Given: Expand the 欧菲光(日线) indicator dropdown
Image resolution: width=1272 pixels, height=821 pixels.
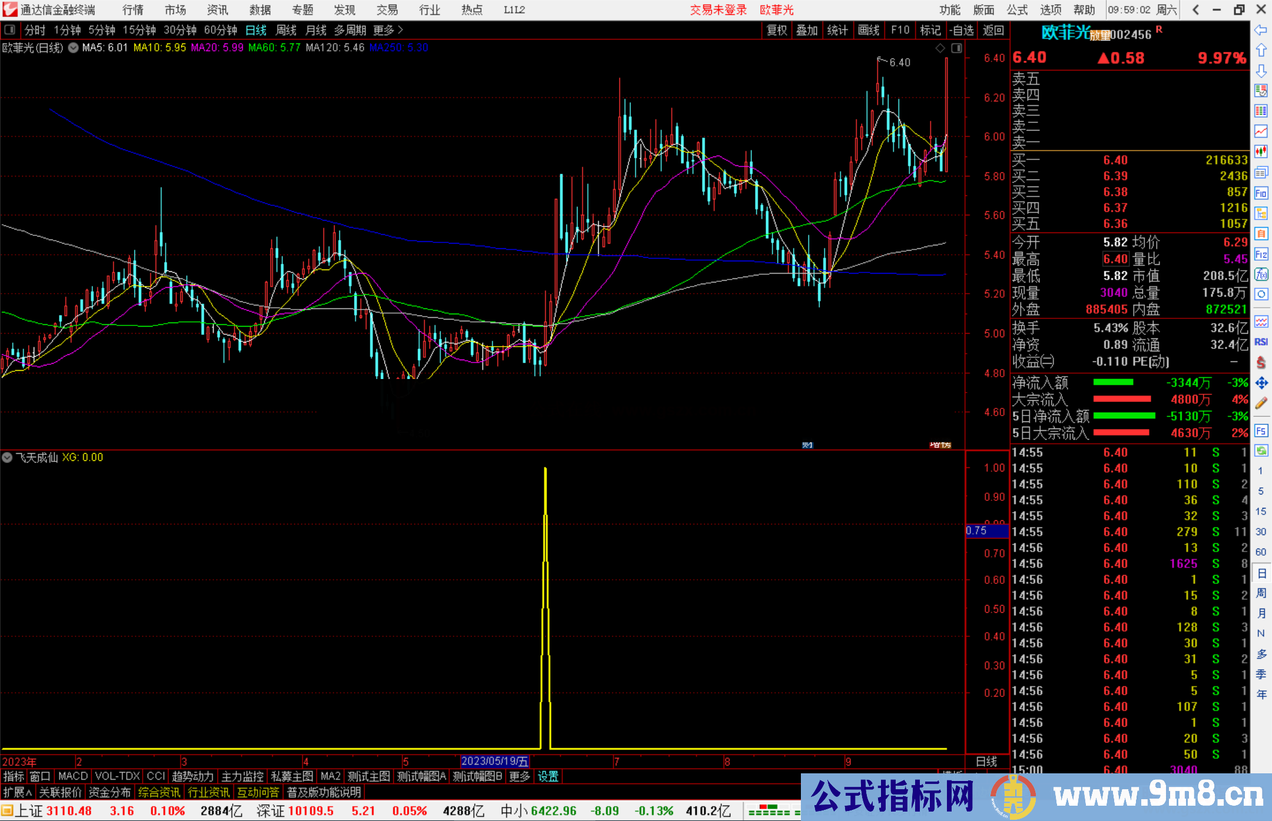Looking at the screenshot, I should 73,48.
